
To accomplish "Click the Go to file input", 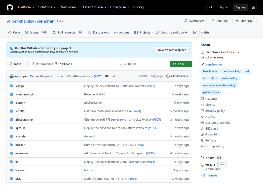I will [142, 64].
